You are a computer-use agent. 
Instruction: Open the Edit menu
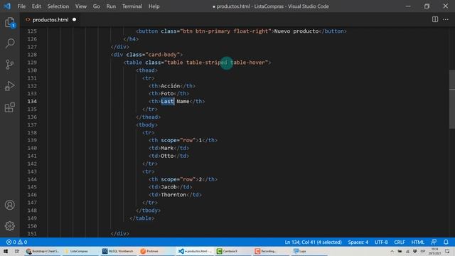[36, 6]
